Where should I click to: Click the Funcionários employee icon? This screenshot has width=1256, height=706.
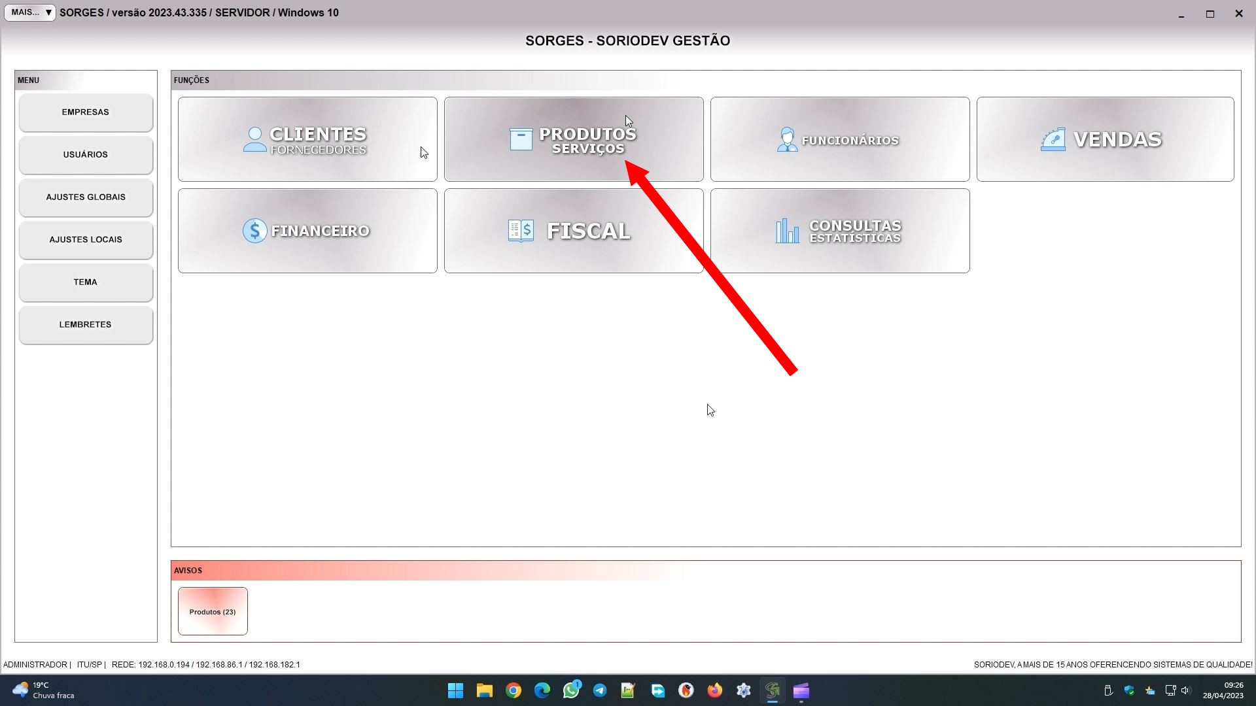click(x=787, y=139)
